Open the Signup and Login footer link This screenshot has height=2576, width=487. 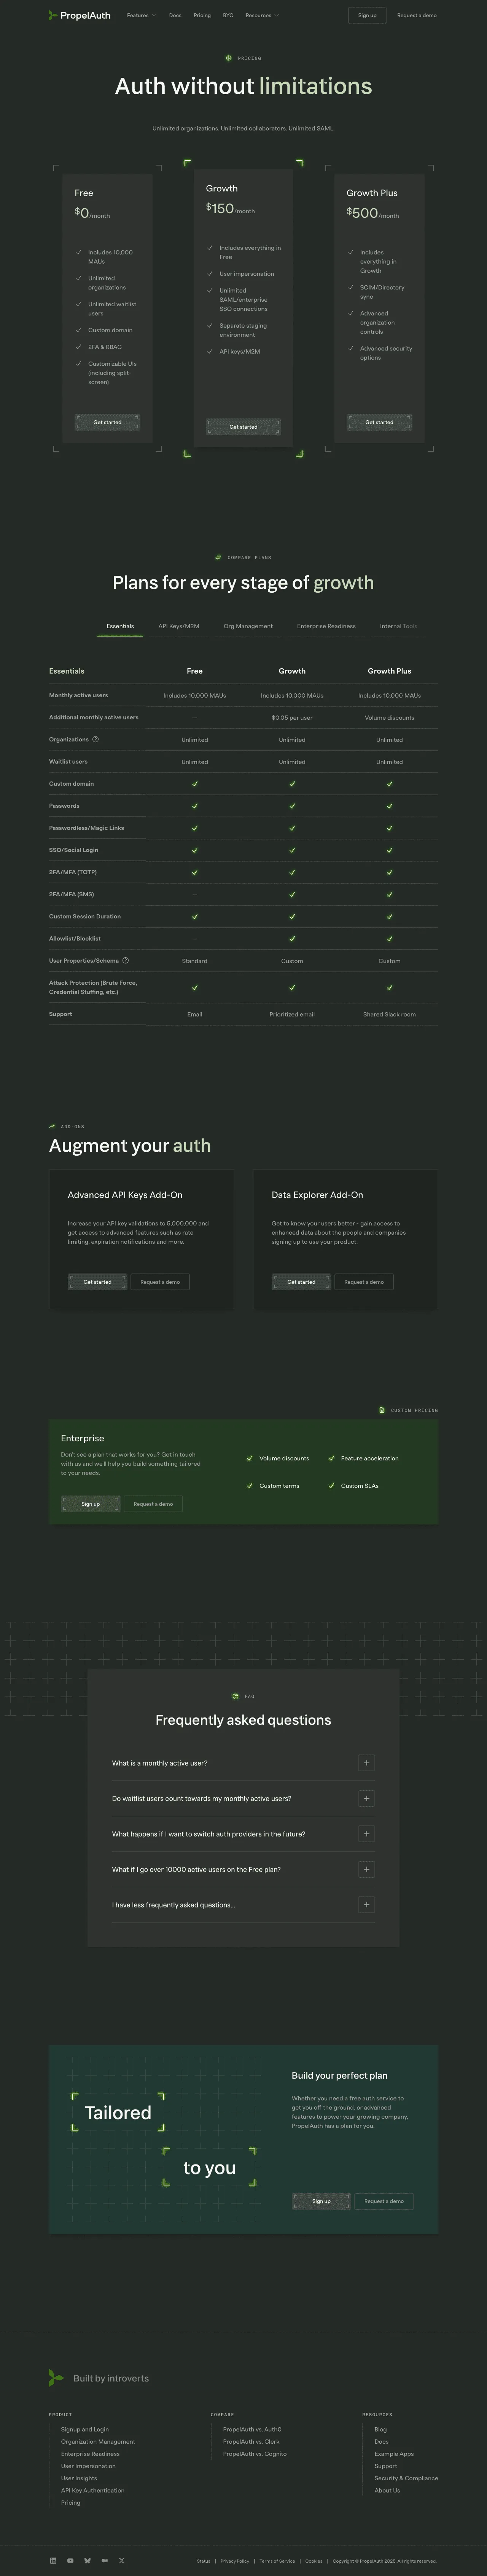(x=85, y=2429)
